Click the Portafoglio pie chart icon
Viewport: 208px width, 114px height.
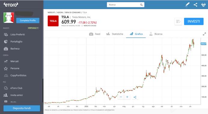pos(6,42)
